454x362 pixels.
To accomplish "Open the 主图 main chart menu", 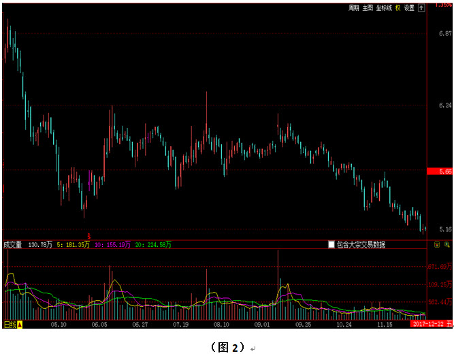I will (x=368, y=8).
